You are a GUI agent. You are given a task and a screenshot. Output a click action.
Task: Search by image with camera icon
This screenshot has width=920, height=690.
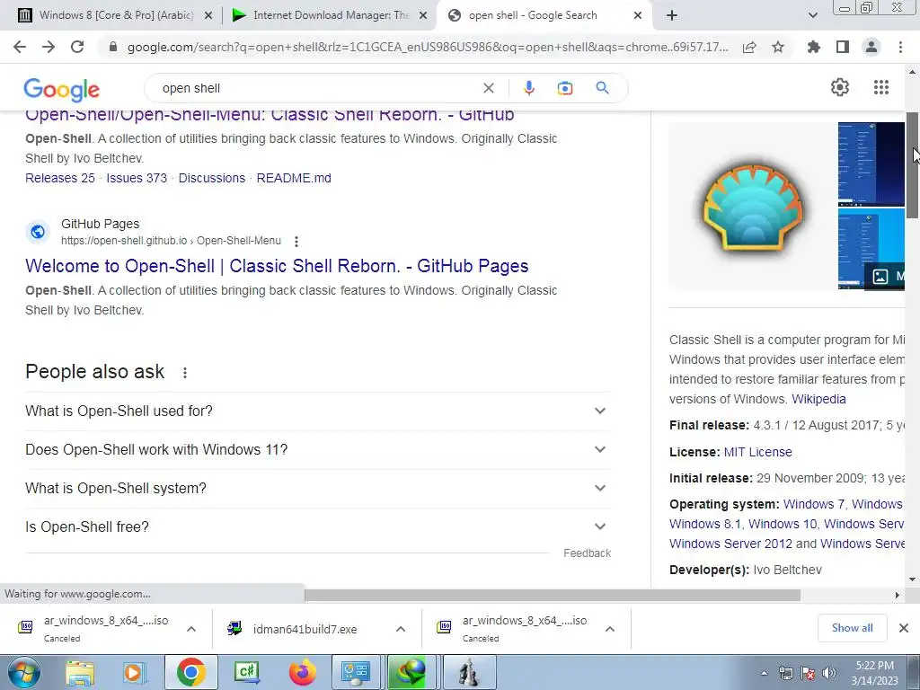click(x=564, y=89)
